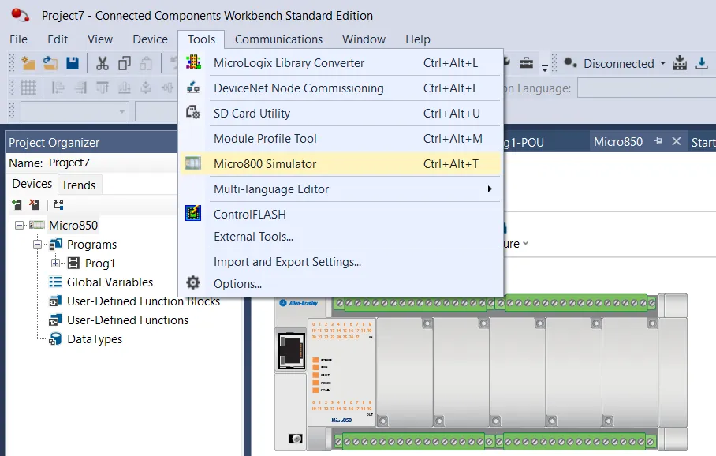Click the MicroLogix Library Converter icon
The image size is (716, 456).
click(193, 62)
